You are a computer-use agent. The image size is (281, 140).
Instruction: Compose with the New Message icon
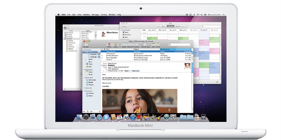[145, 44]
